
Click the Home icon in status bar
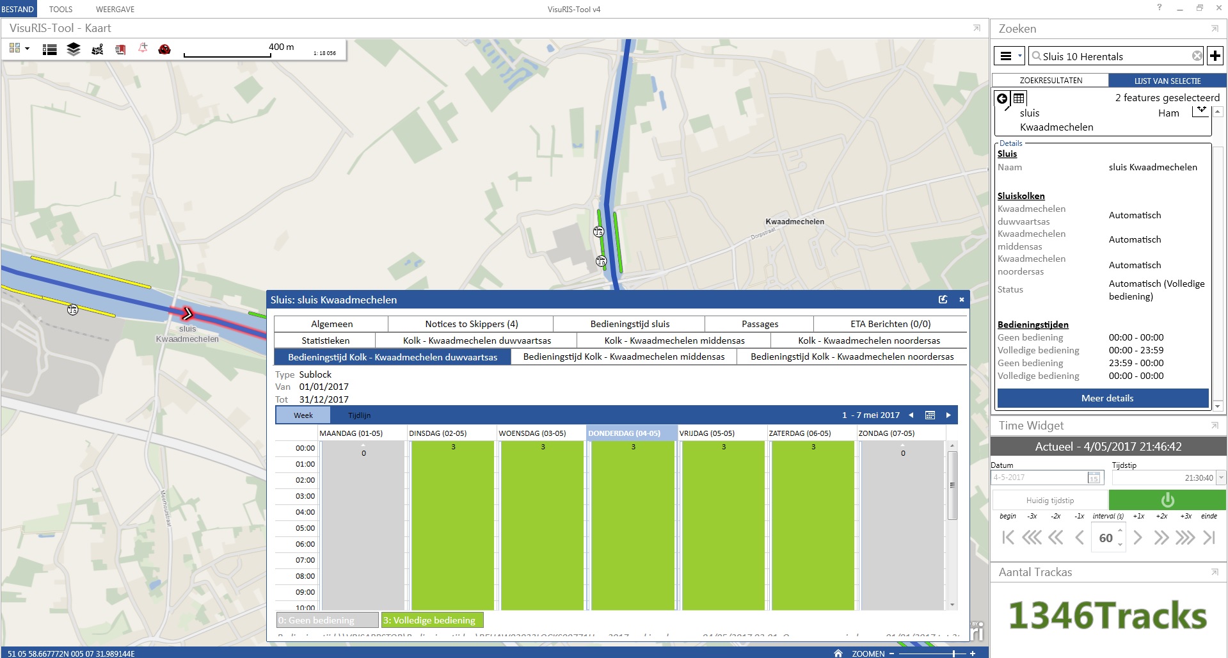click(x=838, y=653)
